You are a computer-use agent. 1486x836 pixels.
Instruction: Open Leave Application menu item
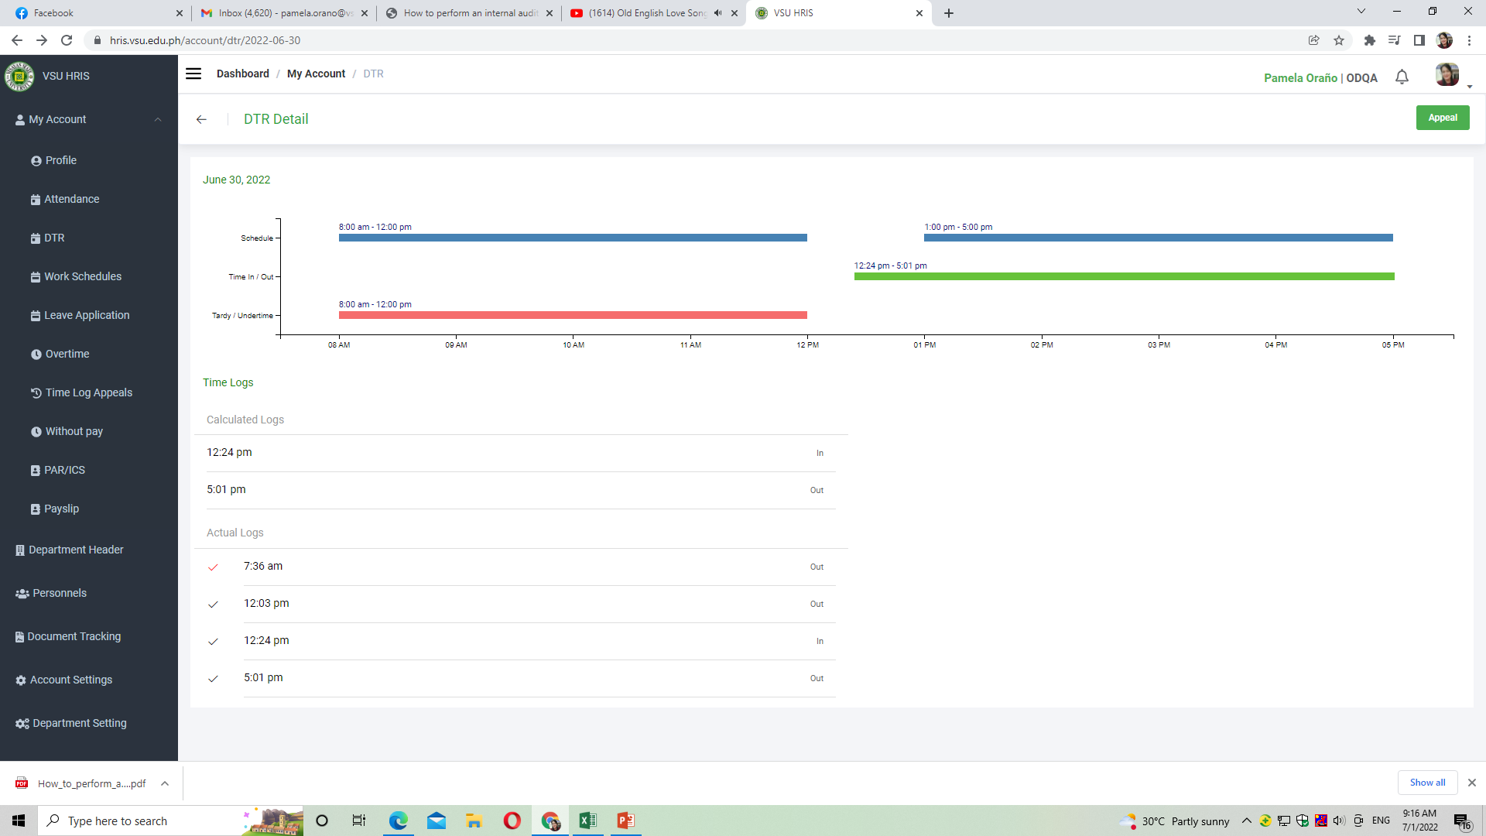click(87, 315)
